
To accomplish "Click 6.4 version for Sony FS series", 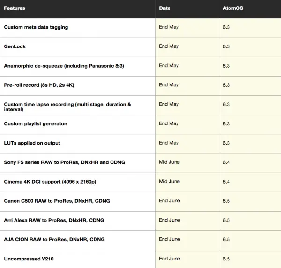I will (226, 162).
